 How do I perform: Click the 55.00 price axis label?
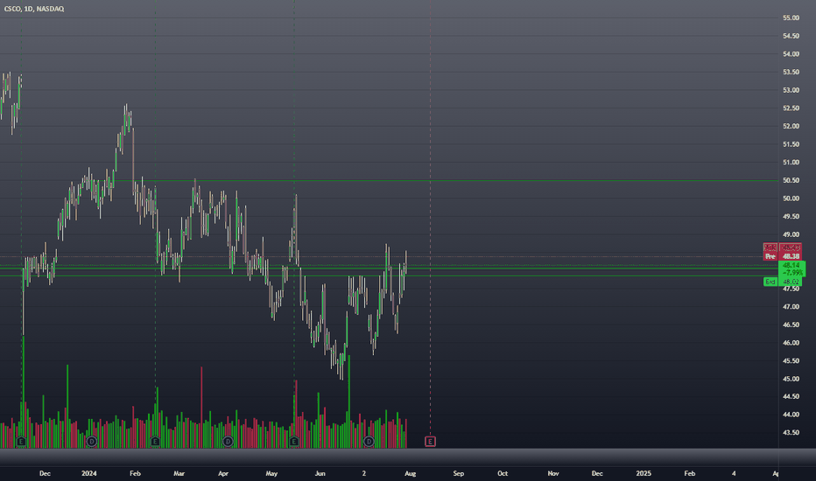(791, 17)
